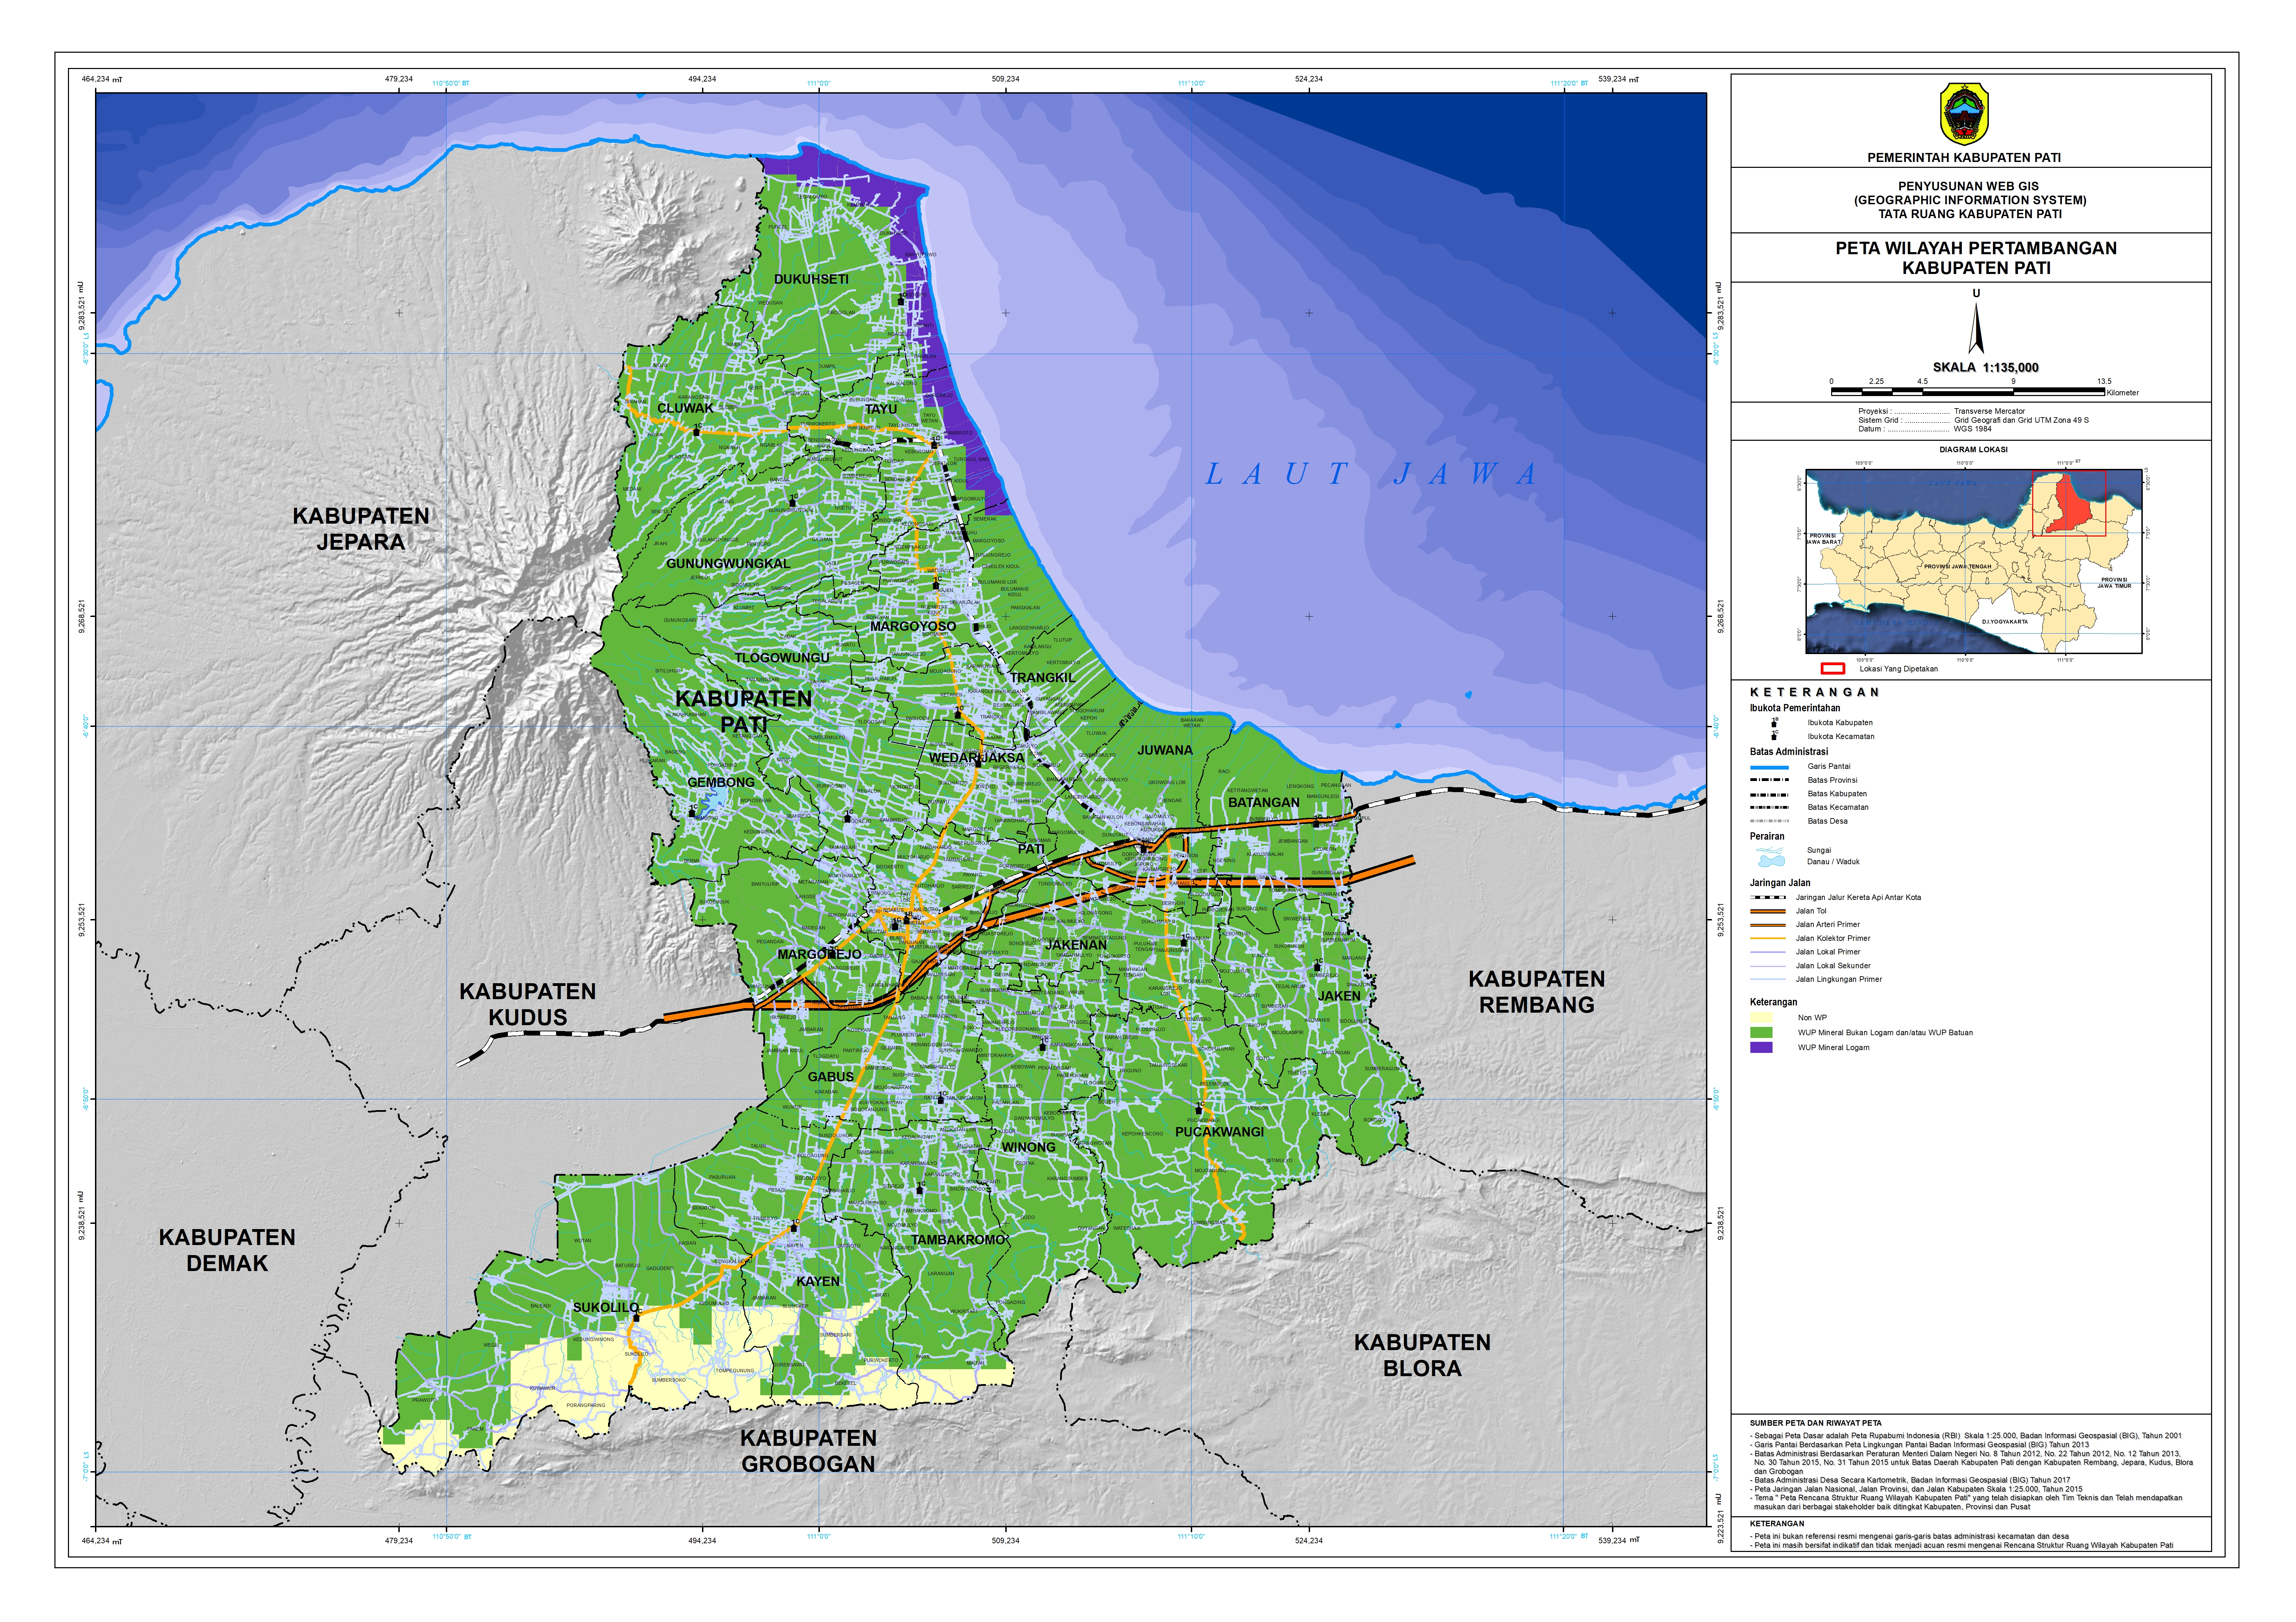Click the 'Jaringan Jalan' legend subheading

(x=1780, y=884)
